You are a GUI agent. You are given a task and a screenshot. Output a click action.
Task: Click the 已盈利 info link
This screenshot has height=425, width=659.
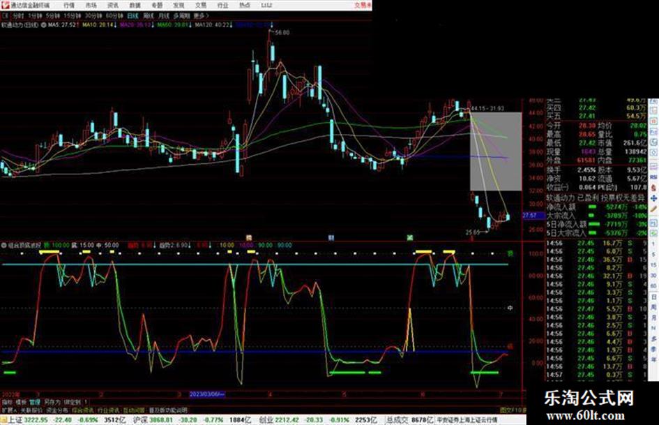[x=587, y=197]
